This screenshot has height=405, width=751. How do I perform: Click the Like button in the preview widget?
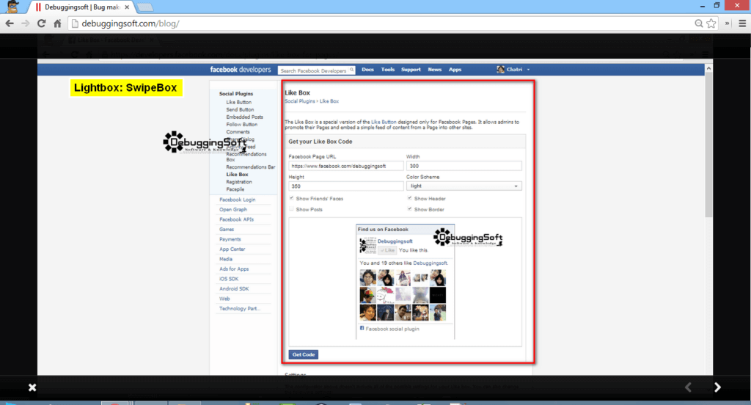pos(387,250)
